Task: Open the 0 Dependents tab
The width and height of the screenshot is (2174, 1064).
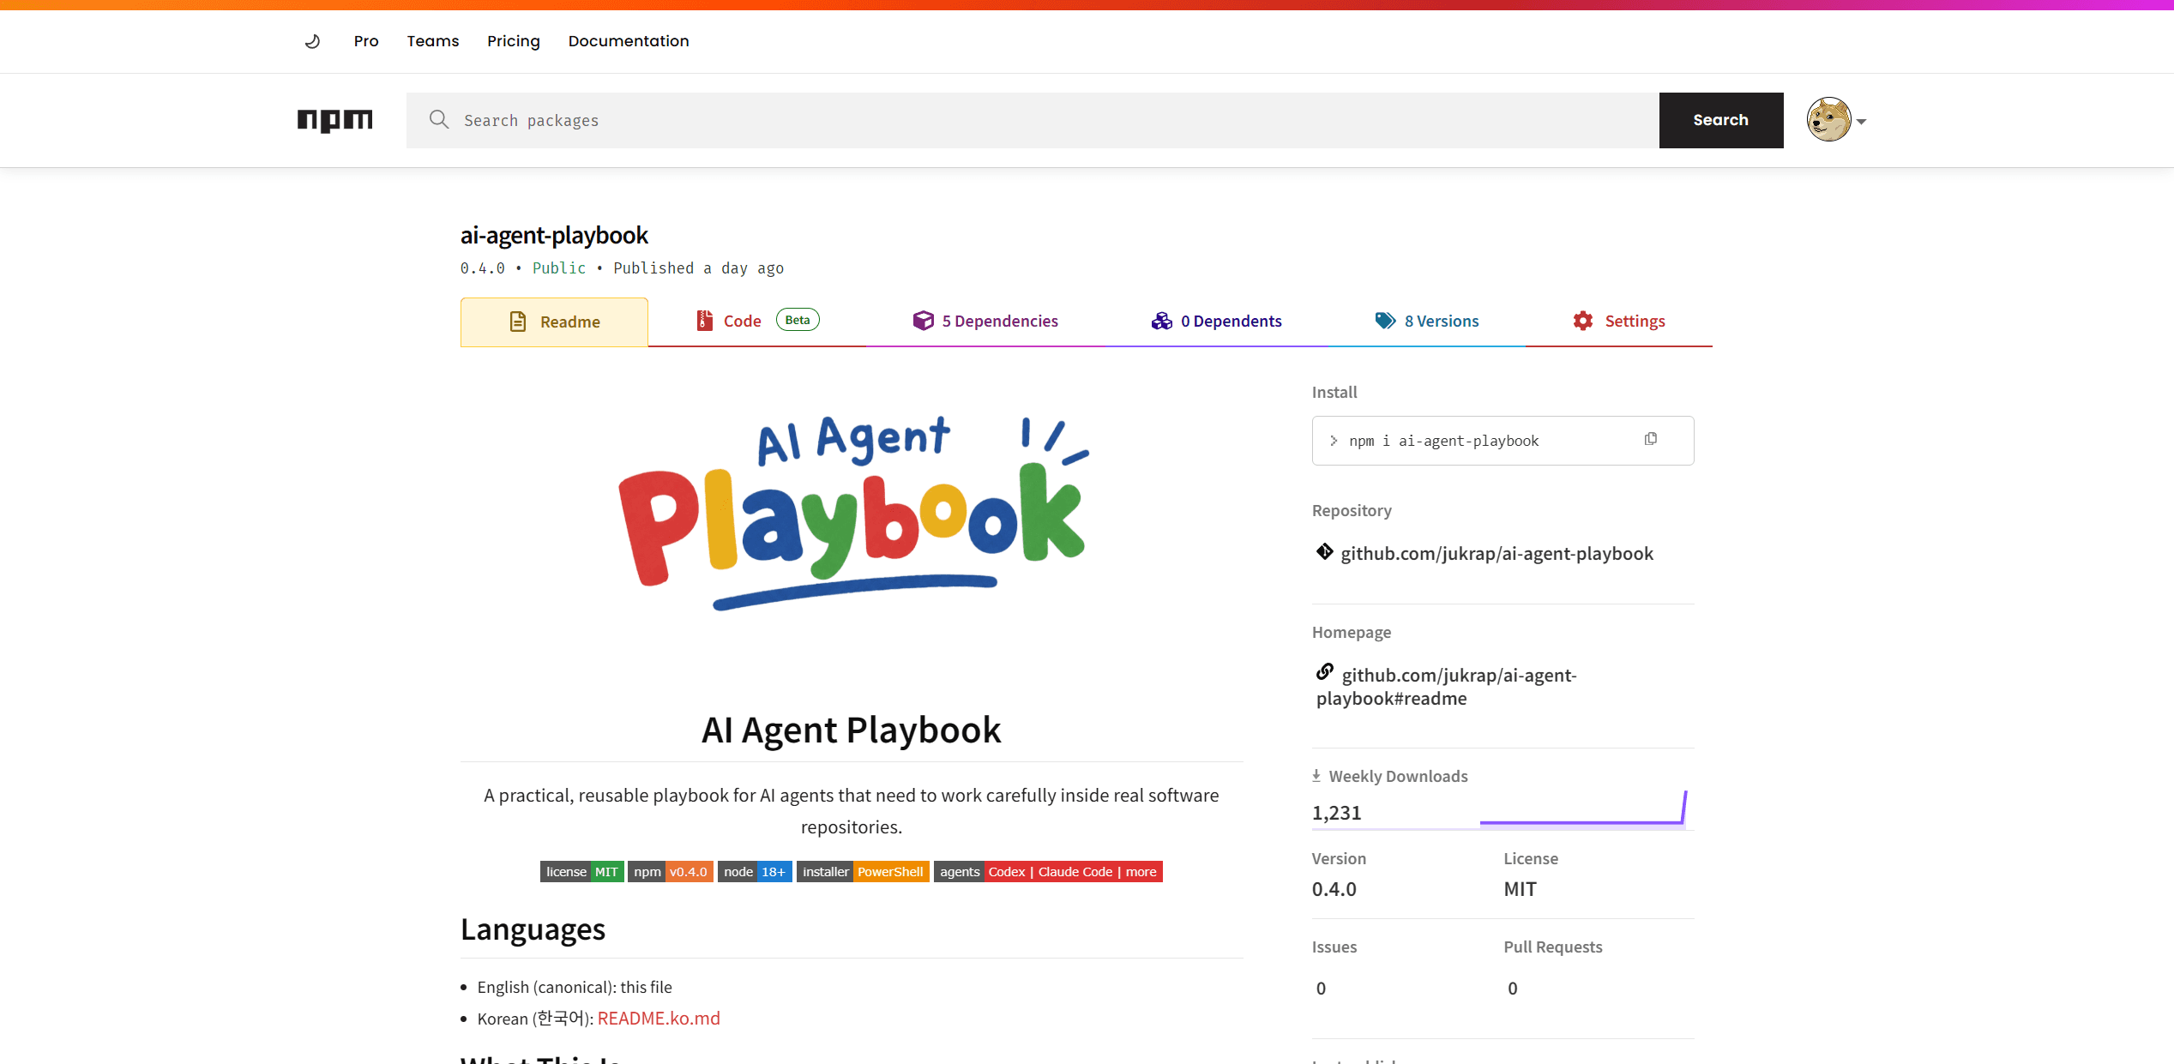Action: tap(1216, 322)
